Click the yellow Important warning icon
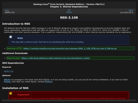 pos(11,93)
